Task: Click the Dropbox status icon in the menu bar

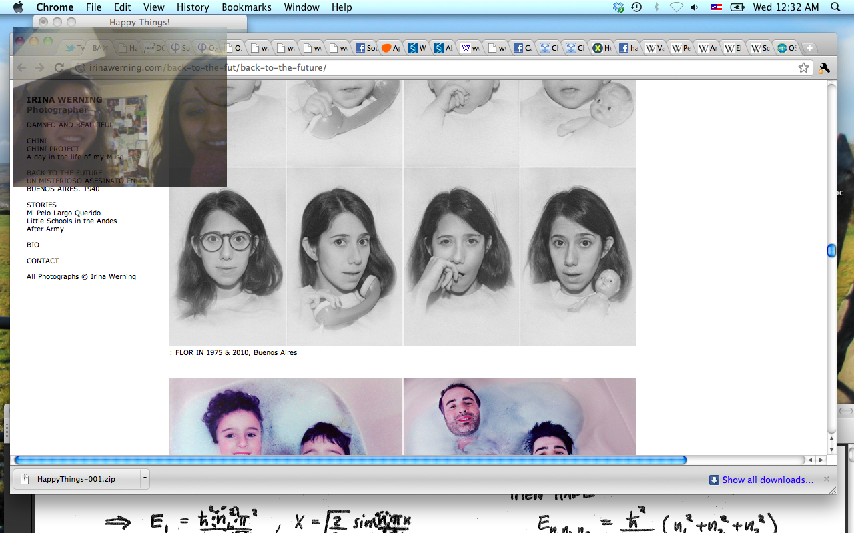Action: click(618, 7)
